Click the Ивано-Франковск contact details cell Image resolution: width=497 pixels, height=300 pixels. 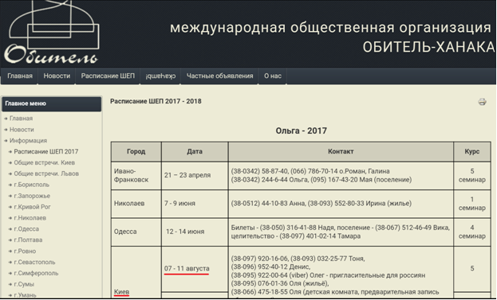coord(341,175)
